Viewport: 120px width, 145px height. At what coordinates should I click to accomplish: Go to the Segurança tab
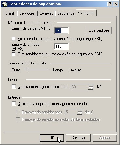(66, 13)
